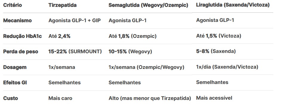The image size is (281, 110).
Task: Click the Custo row label
Action: tap(10, 98)
